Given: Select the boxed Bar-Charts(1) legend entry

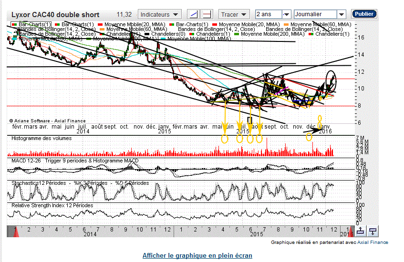Looking at the screenshot, I should click(x=31, y=24).
